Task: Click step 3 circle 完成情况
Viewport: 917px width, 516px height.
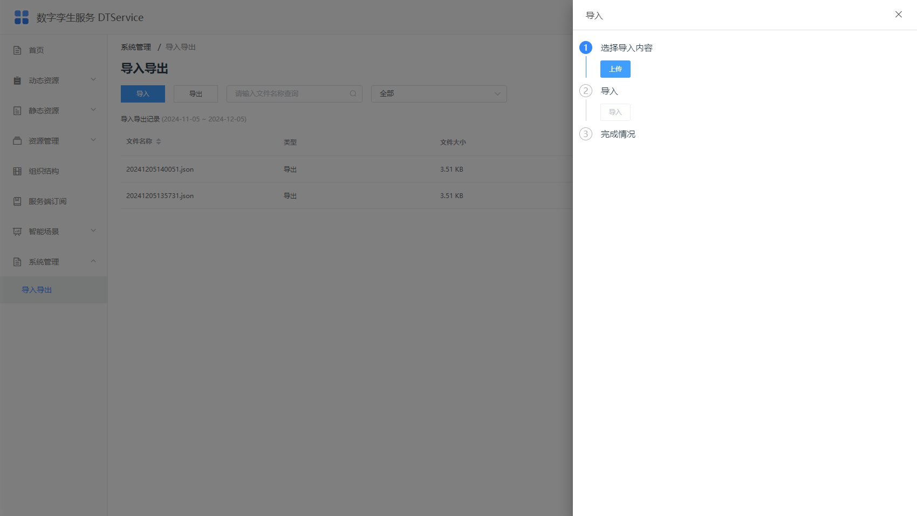Action: click(x=586, y=134)
